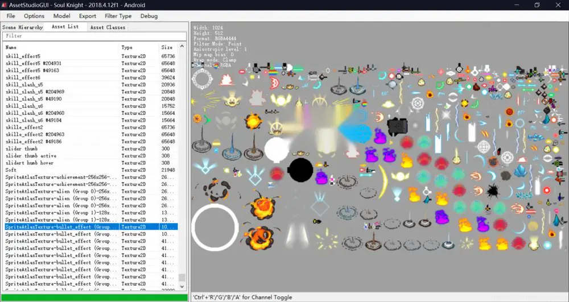Switch to the Asset Classes tab

pos(108,27)
